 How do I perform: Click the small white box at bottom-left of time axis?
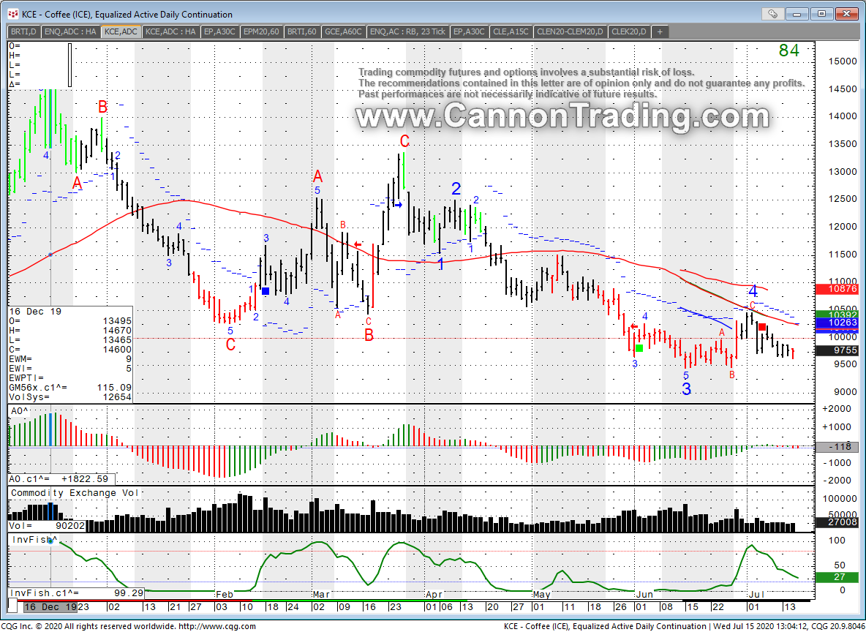click(14, 607)
